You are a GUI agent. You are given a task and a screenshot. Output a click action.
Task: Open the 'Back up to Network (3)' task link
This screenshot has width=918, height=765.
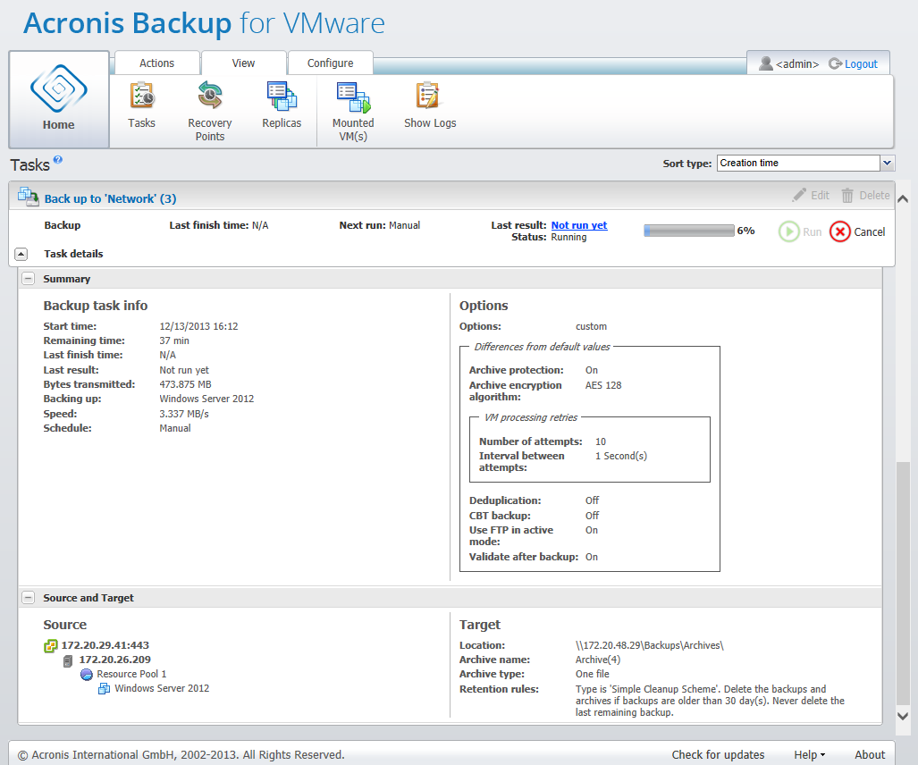(110, 198)
